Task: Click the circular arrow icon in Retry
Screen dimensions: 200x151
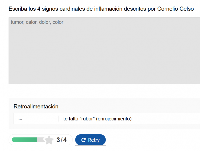Action: [84, 140]
